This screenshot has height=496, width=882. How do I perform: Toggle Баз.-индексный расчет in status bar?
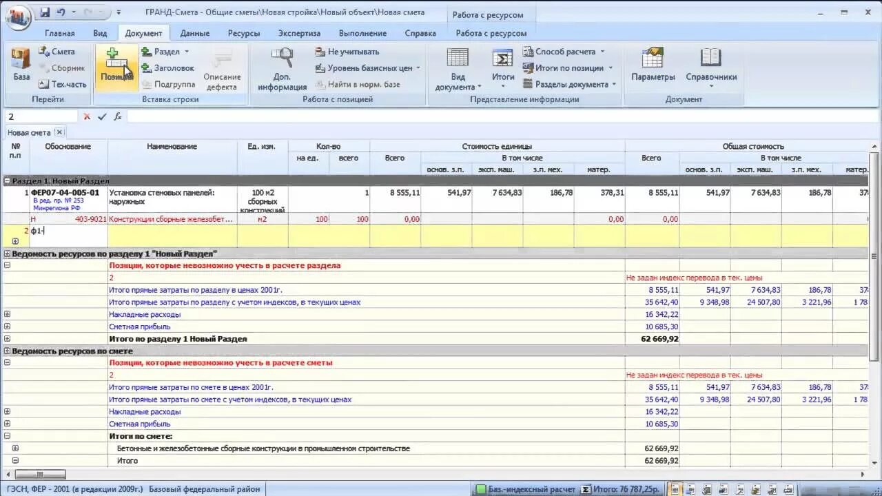[525, 489]
